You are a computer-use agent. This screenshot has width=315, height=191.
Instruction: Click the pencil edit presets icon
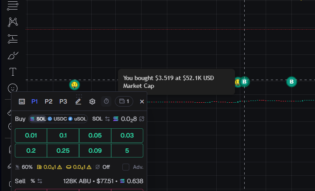pyautogui.click(x=78, y=101)
